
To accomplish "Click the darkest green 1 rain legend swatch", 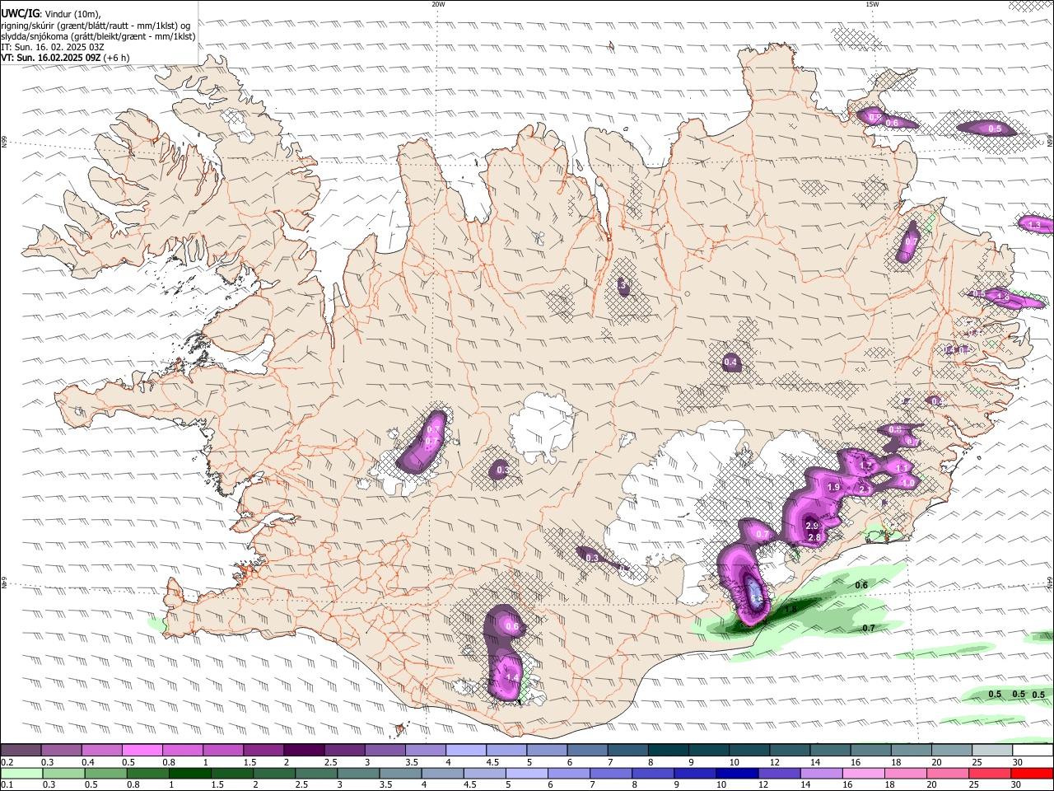I will coord(189,773).
